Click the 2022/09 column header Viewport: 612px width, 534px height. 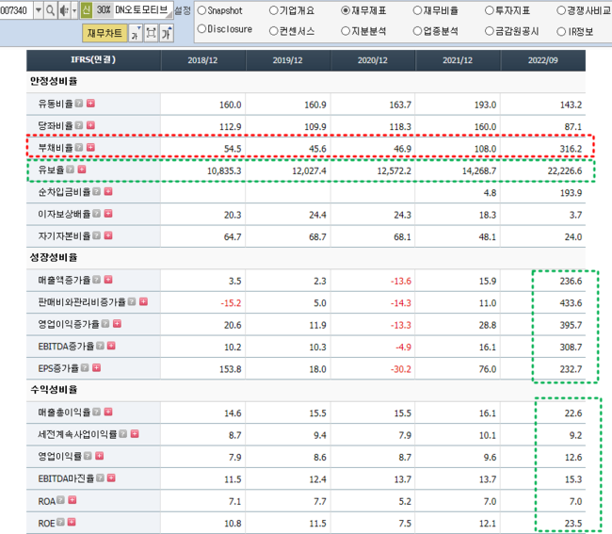click(x=543, y=60)
